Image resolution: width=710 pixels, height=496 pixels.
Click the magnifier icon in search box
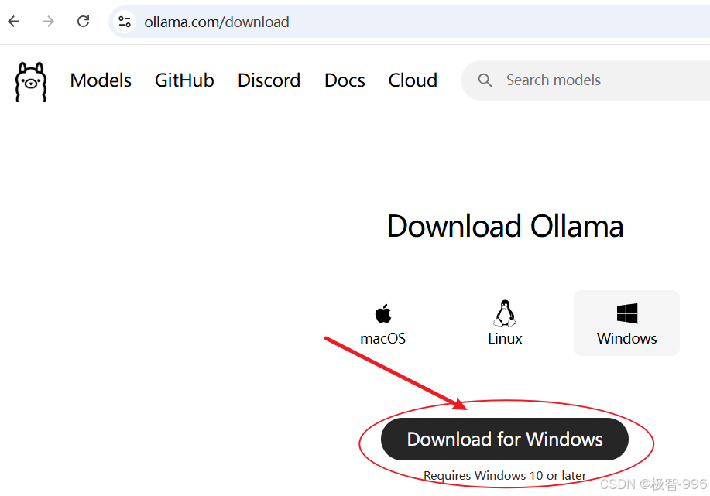(485, 80)
